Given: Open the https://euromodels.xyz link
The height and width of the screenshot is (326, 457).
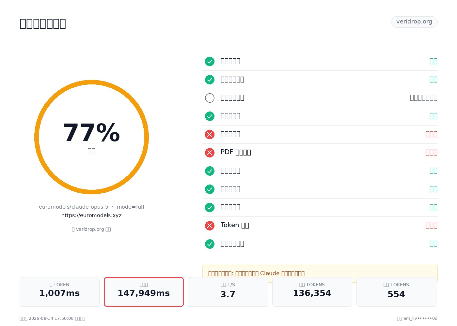Looking at the screenshot, I should pyautogui.click(x=91, y=215).
